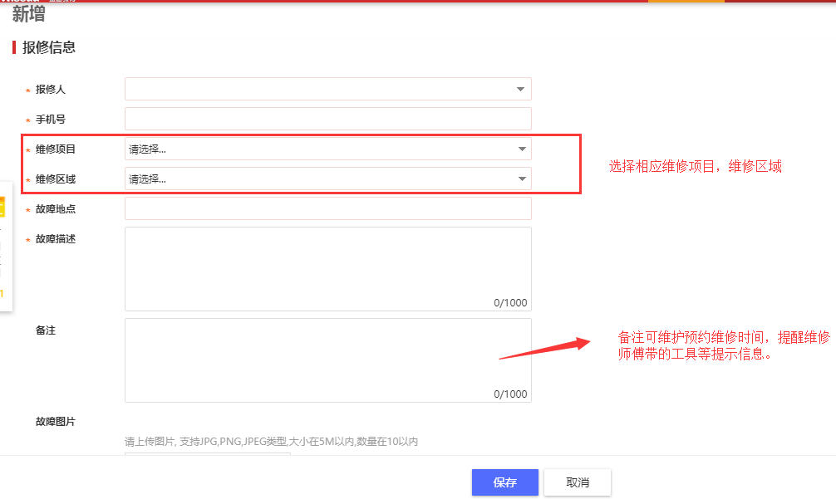The width and height of the screenshot is (836, 499).
Task: Click the 备注 text area
Action: 328,360
